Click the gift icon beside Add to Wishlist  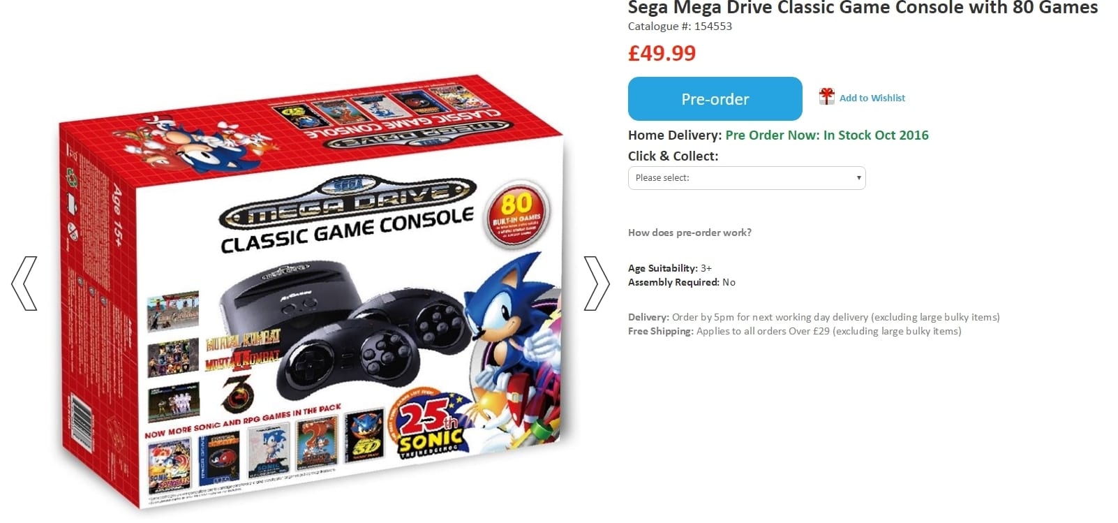point(826,97)
